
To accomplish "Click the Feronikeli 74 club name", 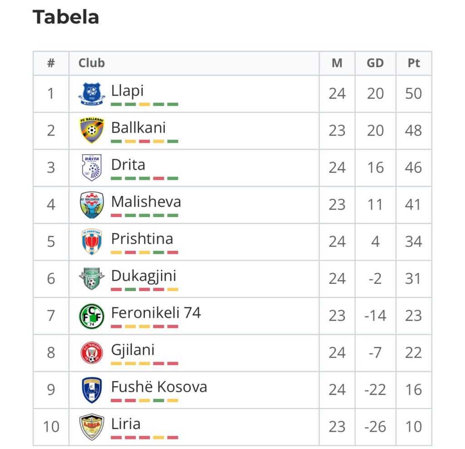I will click(156, 313).
